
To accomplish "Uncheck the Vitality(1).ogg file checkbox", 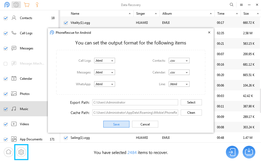I will (x=66, y=23).
